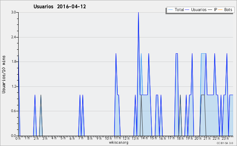Click the 0.6 y-axis value
Viewport: 237px width, 146px height.
[14, 111]
